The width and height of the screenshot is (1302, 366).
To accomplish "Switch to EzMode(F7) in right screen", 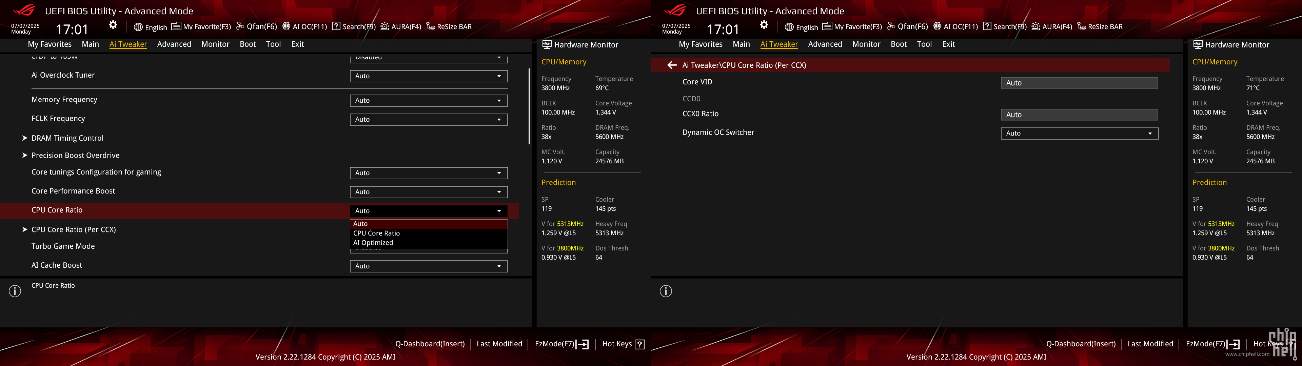I will (1212, 344).
